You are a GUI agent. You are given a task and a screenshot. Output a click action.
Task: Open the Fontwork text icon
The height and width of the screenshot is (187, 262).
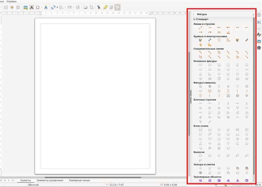click(x=46, y=7)
